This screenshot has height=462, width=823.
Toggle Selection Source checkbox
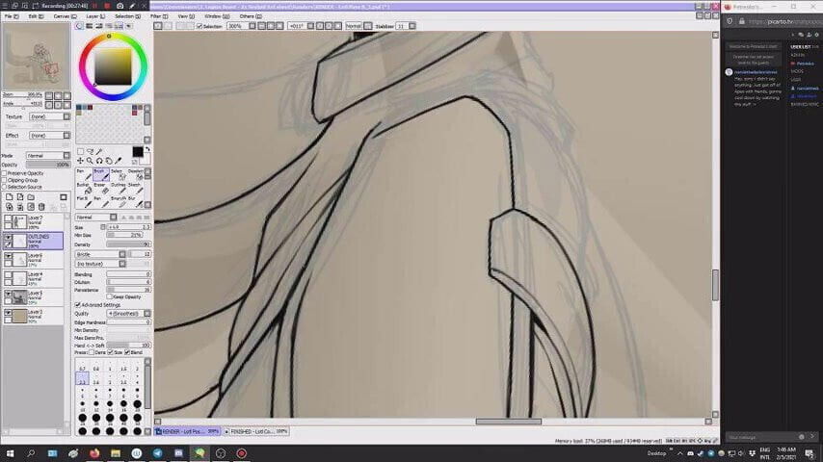tap(4, 187)
